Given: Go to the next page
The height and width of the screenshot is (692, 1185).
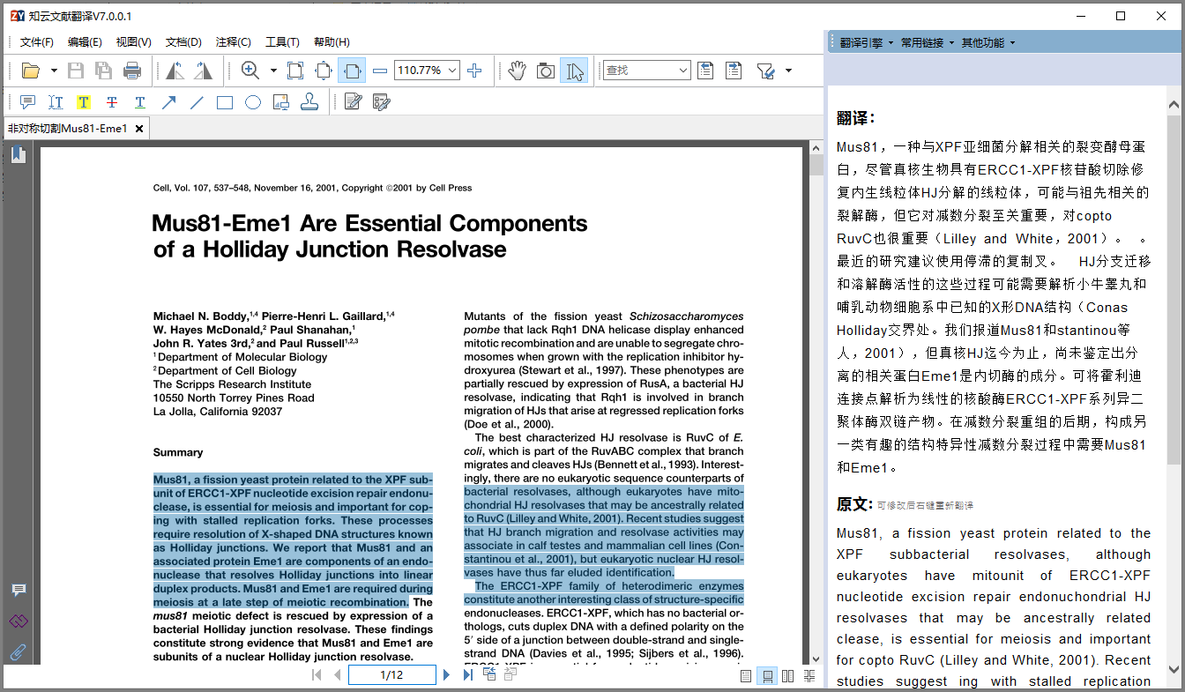Looking at the screenshot, I should point(447,675).
